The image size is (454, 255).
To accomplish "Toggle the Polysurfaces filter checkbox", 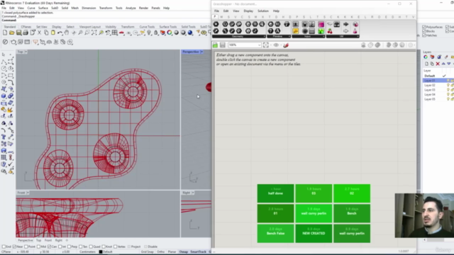I will click(424, 27).
